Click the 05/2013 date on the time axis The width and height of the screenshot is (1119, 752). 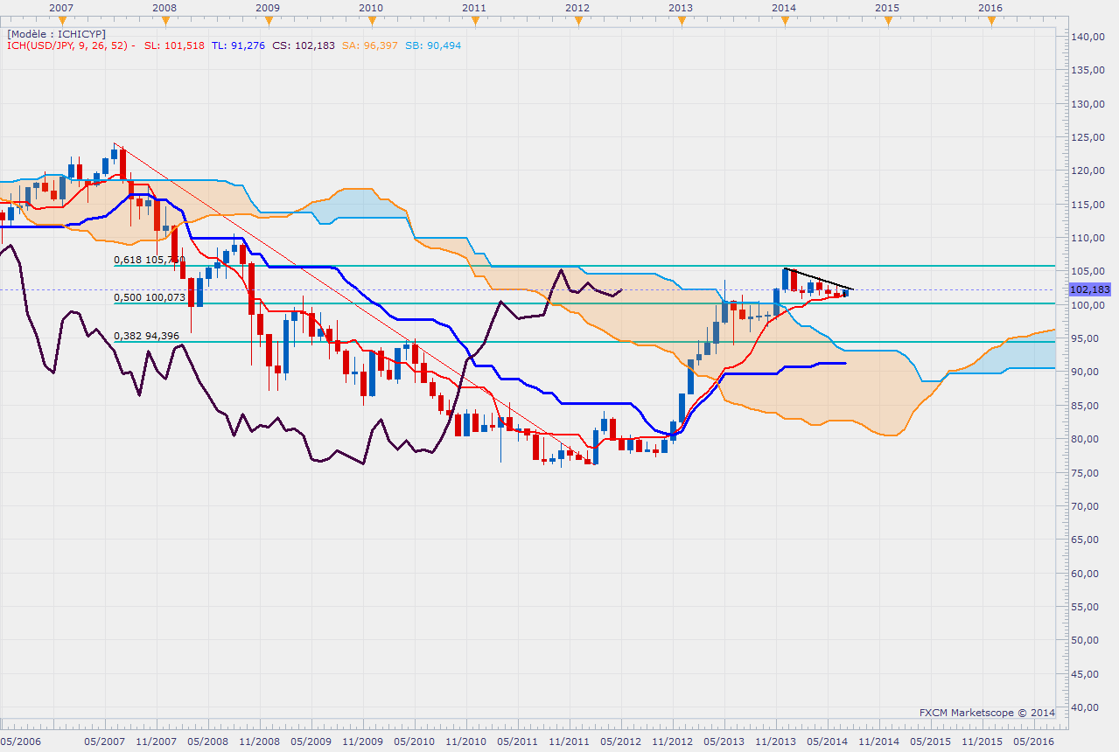(724, 742)
